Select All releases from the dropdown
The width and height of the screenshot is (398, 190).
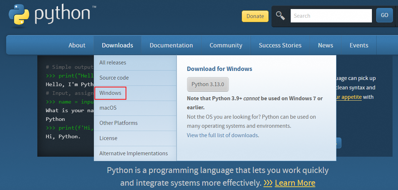point(113,63)
